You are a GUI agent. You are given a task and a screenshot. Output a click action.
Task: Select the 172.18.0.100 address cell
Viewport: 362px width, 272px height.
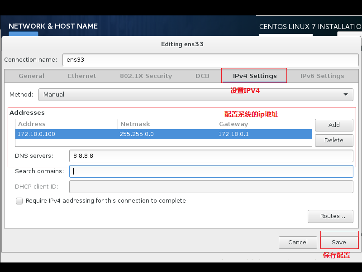pyautogui.click(x=66, y=134)
